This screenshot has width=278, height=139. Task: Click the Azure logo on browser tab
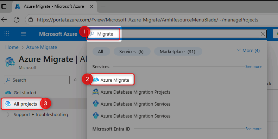pos(18,7)
